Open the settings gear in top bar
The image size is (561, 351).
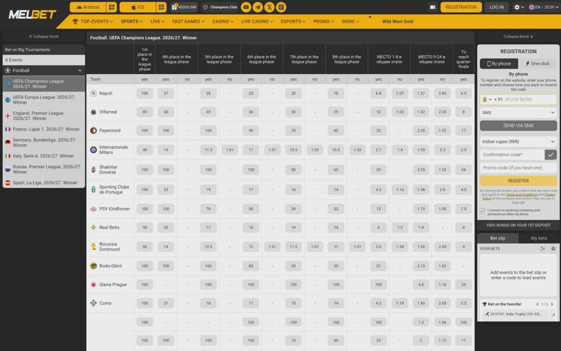[519, 7]
